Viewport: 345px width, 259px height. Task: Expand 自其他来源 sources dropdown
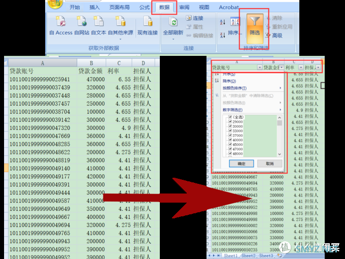pos(120,39)
